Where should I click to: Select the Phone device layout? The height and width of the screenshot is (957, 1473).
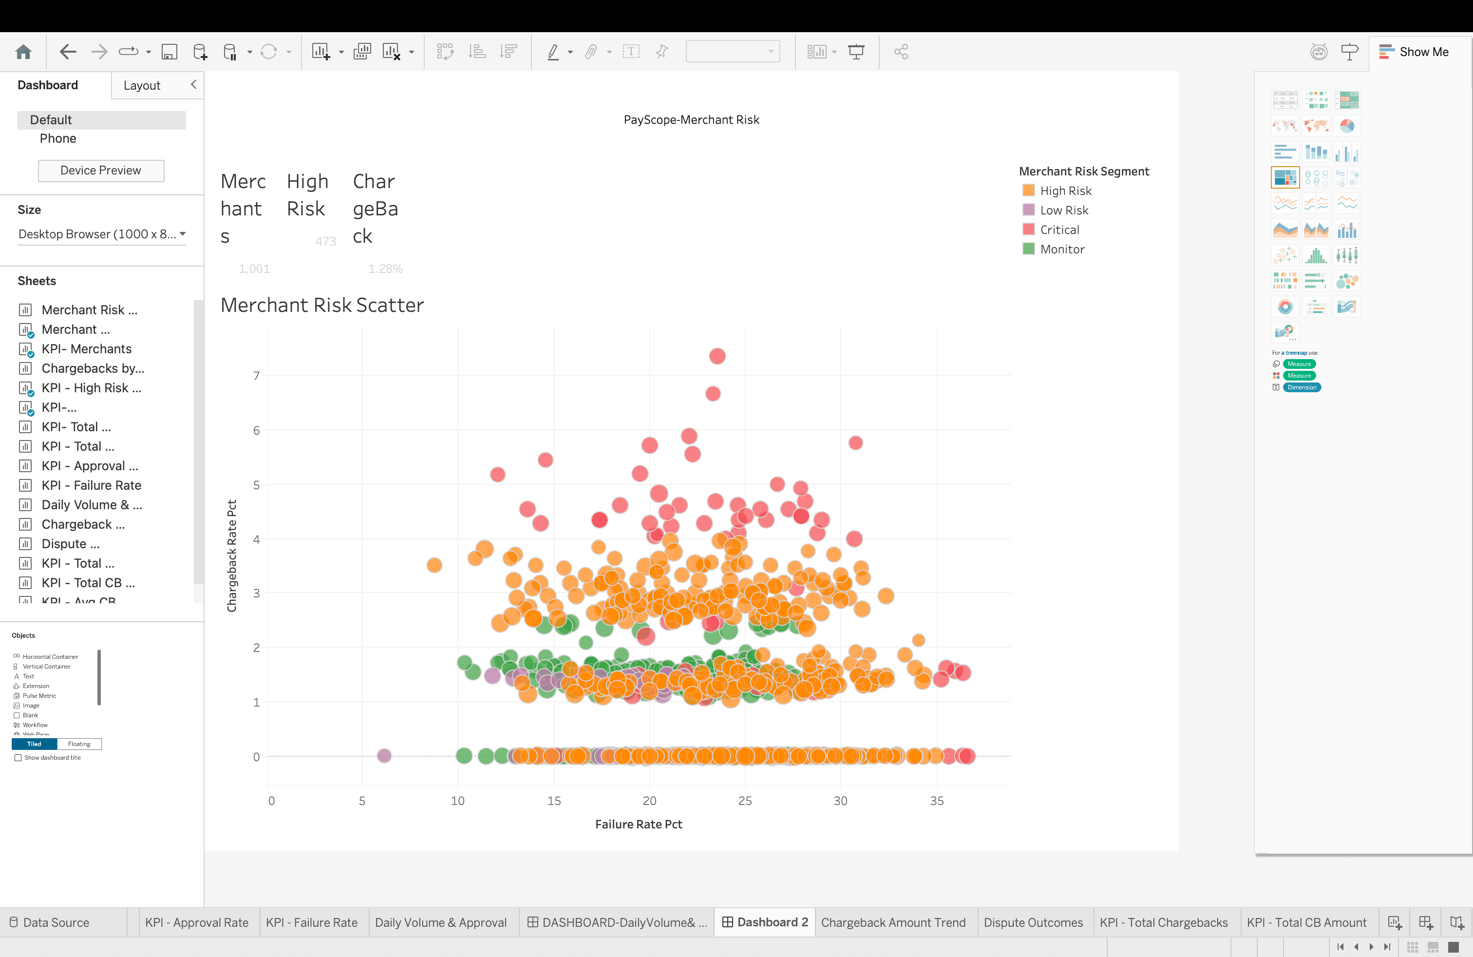57,139
